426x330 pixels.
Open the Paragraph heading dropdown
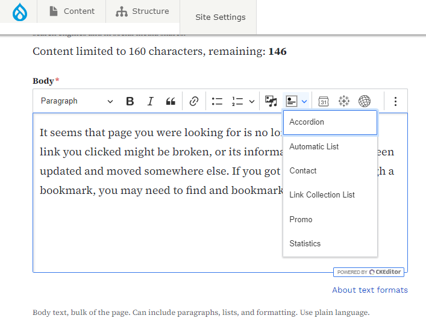tap(77, 101)
